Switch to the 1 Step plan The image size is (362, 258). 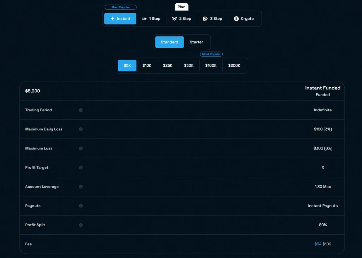151,19
